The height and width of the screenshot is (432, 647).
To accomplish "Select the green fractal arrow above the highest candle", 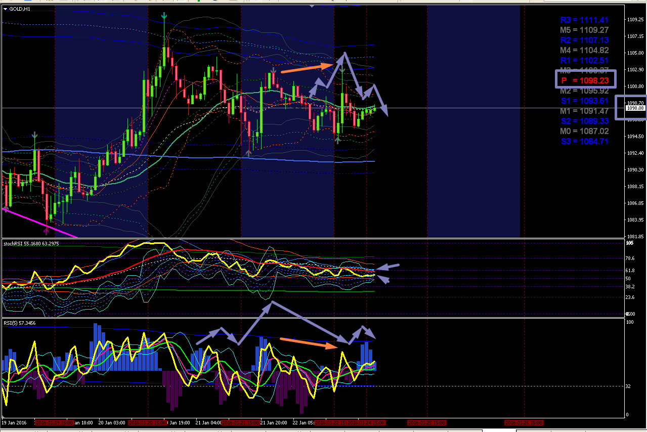I will pos(164,17).
